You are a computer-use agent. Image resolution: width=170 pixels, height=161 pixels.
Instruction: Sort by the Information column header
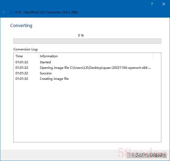49,56
